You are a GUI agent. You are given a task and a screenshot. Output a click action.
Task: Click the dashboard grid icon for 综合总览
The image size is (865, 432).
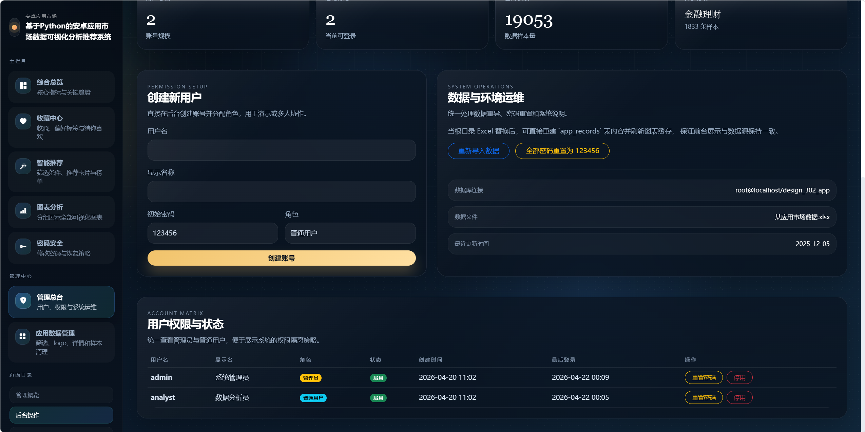tap(23, 85)
